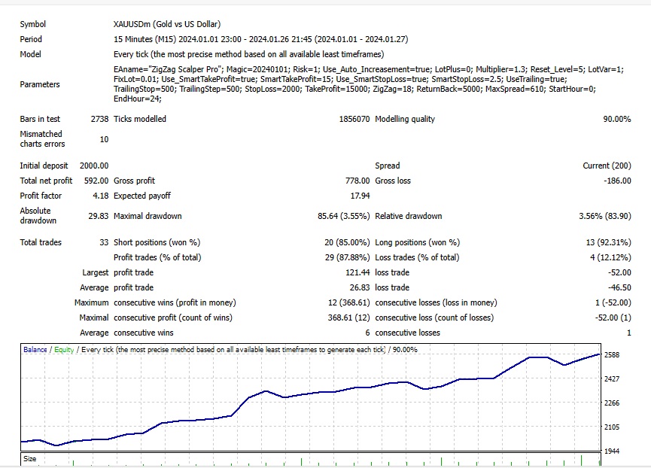Click the Balance legend label in chart
This screenshot has height=468, width=651.
pos(35,350)
